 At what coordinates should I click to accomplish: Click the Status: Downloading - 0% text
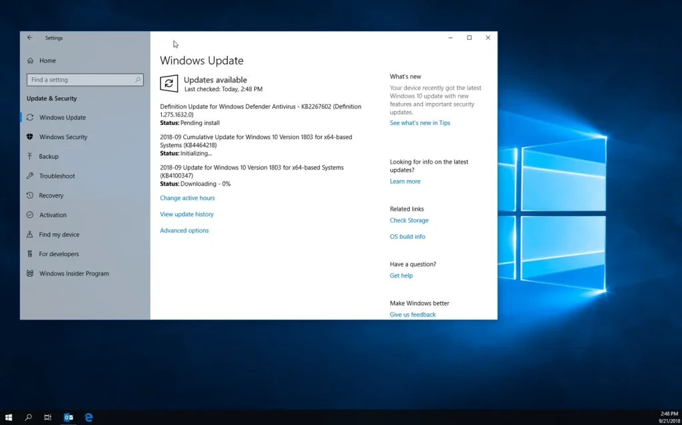point(195,184)
